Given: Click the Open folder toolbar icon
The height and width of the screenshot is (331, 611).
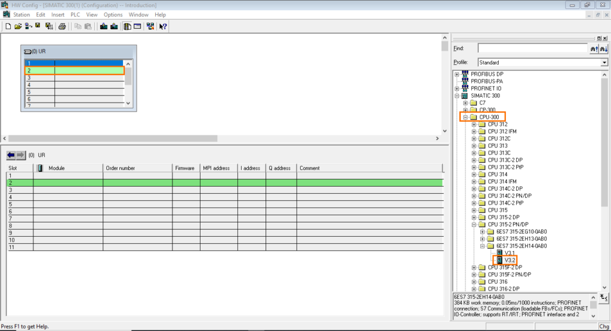Looking at the screenshot, I should tap(18, 26).
